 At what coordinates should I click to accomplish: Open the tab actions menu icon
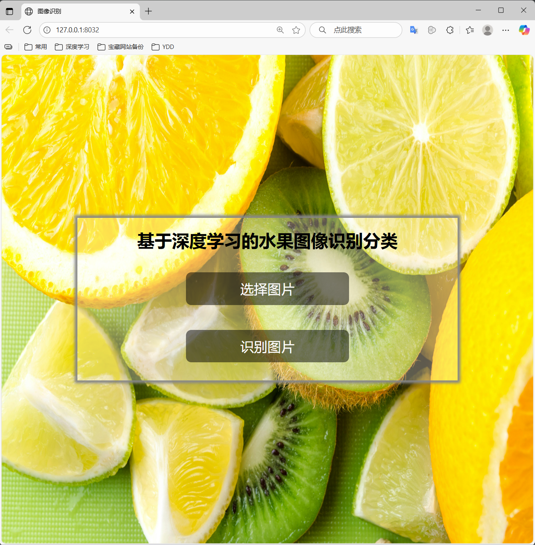click(x=9, y=11)
